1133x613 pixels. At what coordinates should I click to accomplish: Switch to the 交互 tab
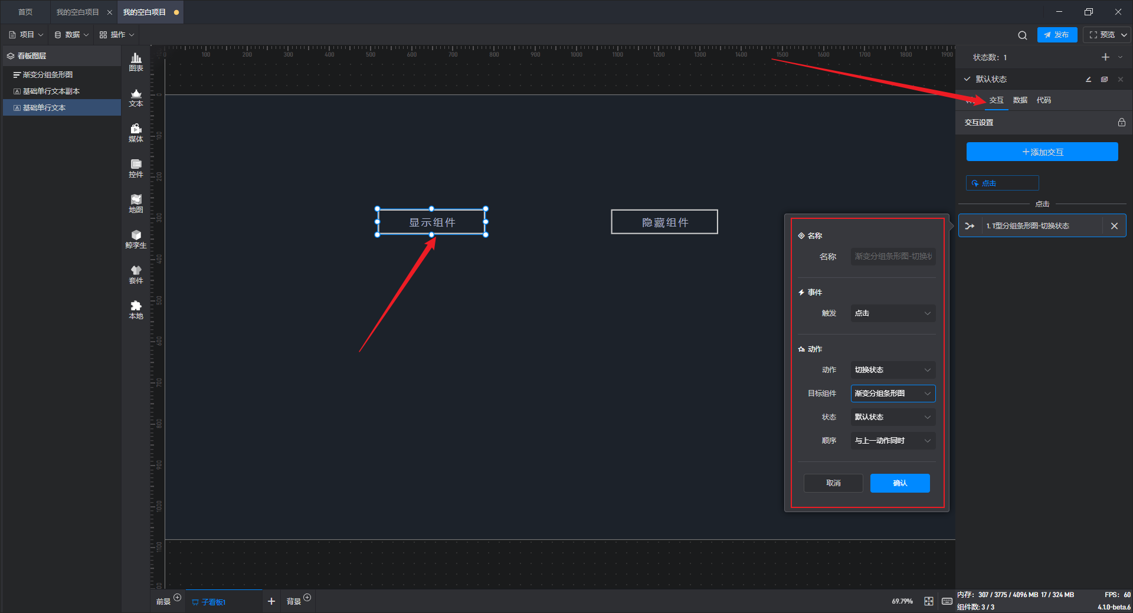pyautogui.click(x=996, y=100)
